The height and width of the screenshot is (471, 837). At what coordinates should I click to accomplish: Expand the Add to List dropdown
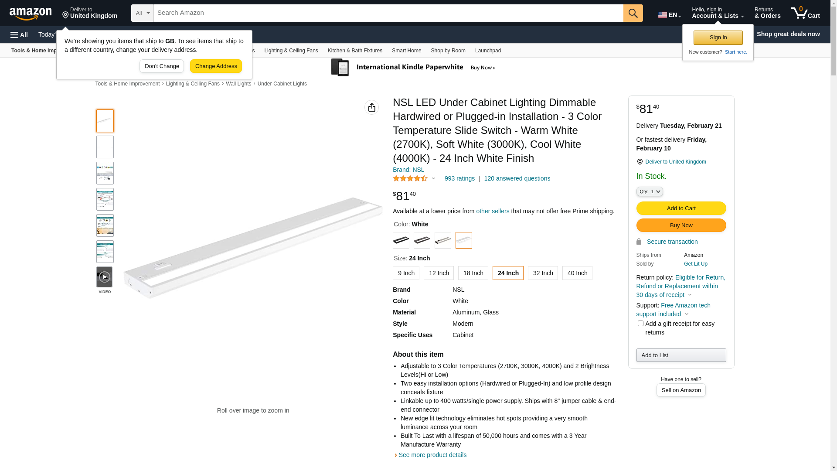coord(681,355)
